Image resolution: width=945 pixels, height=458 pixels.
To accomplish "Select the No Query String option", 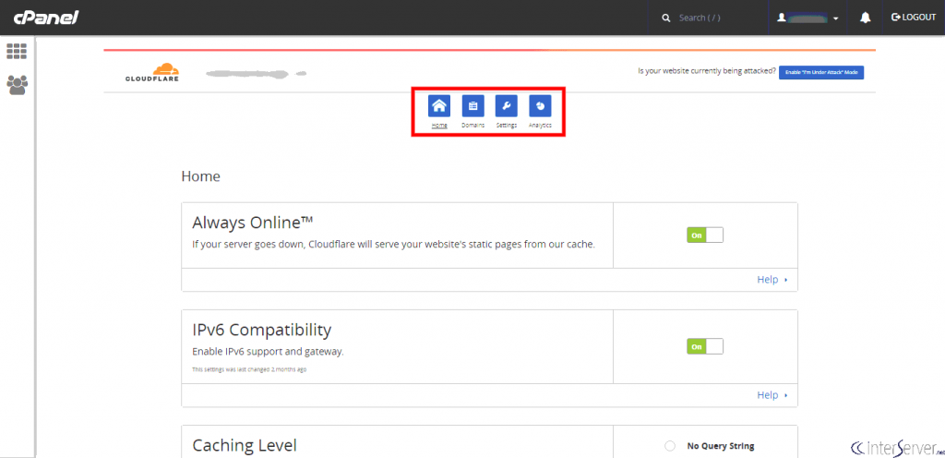I will pos(670,446).
